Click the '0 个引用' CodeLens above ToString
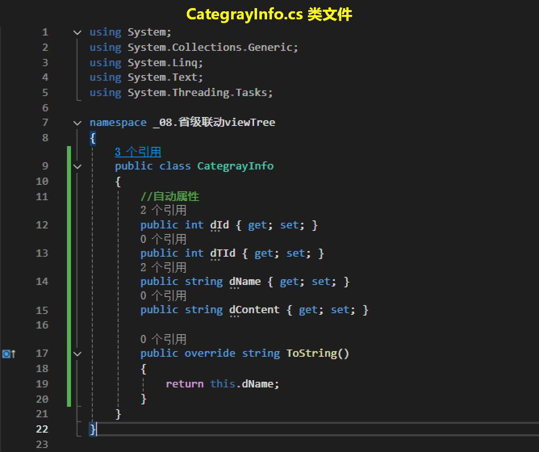Screen dimensions: 539x452 click(163, 339)
